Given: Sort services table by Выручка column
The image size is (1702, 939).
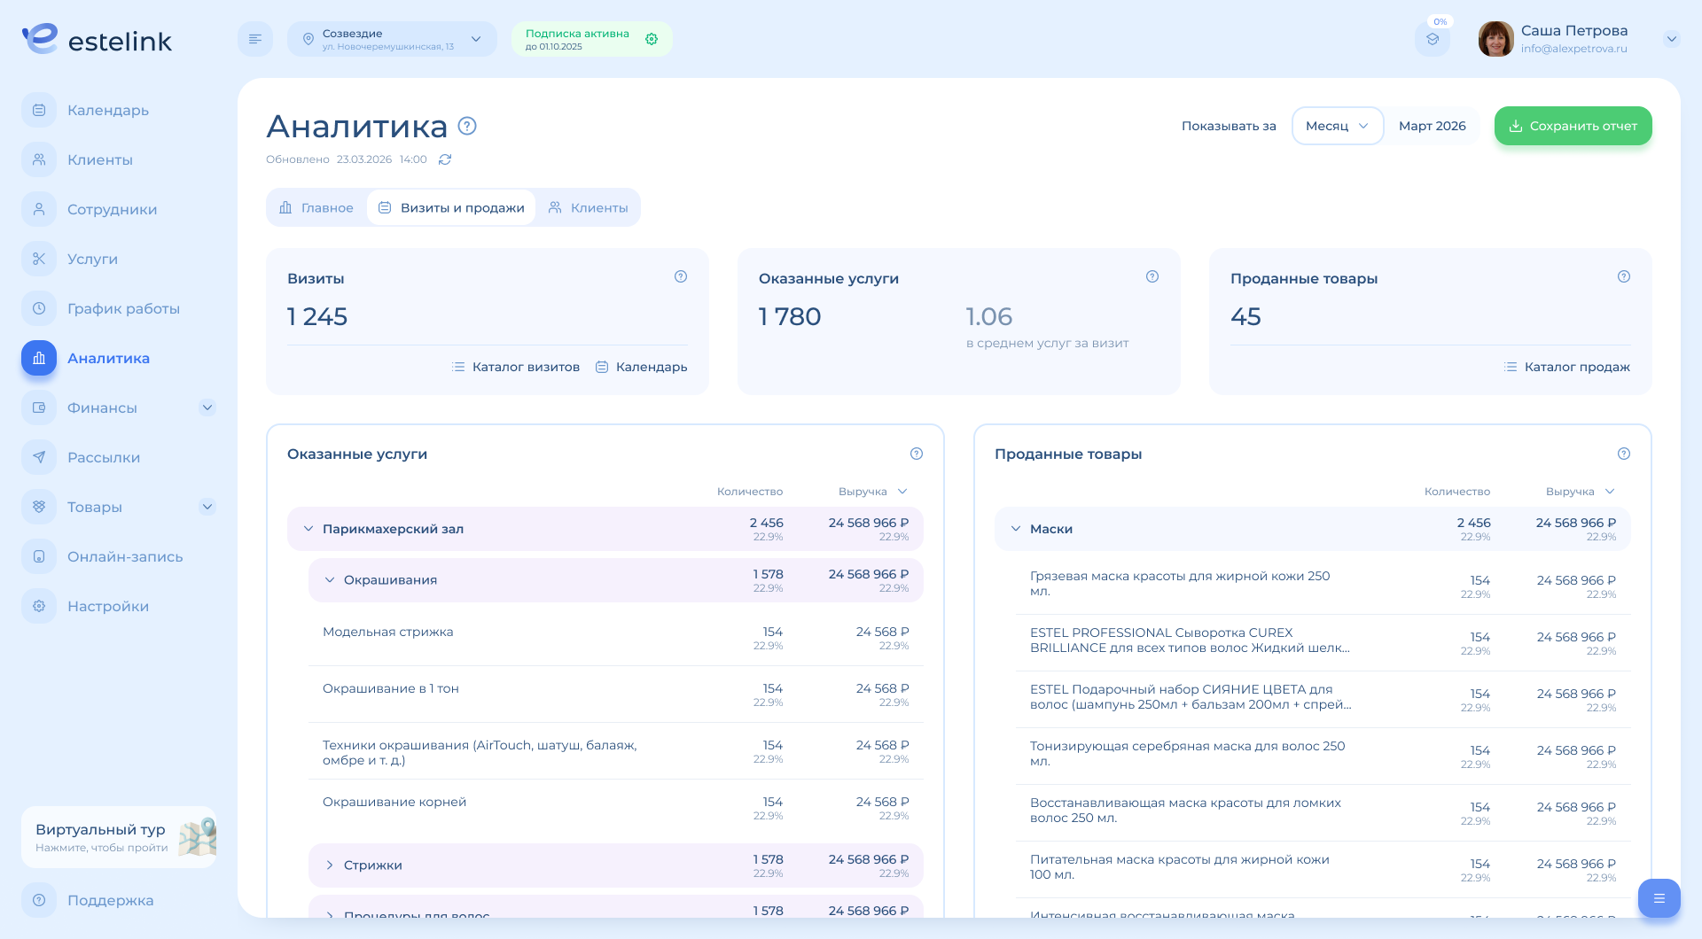Looking at the screenshot, I should (x=872, y=492).
